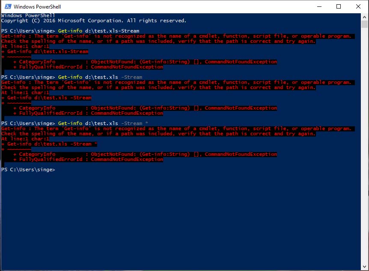Click the error echo line '+ Get-info d:\test.xls -Stream *'
The width and height of the screenshot is (369, 271).
pos(49,144)
